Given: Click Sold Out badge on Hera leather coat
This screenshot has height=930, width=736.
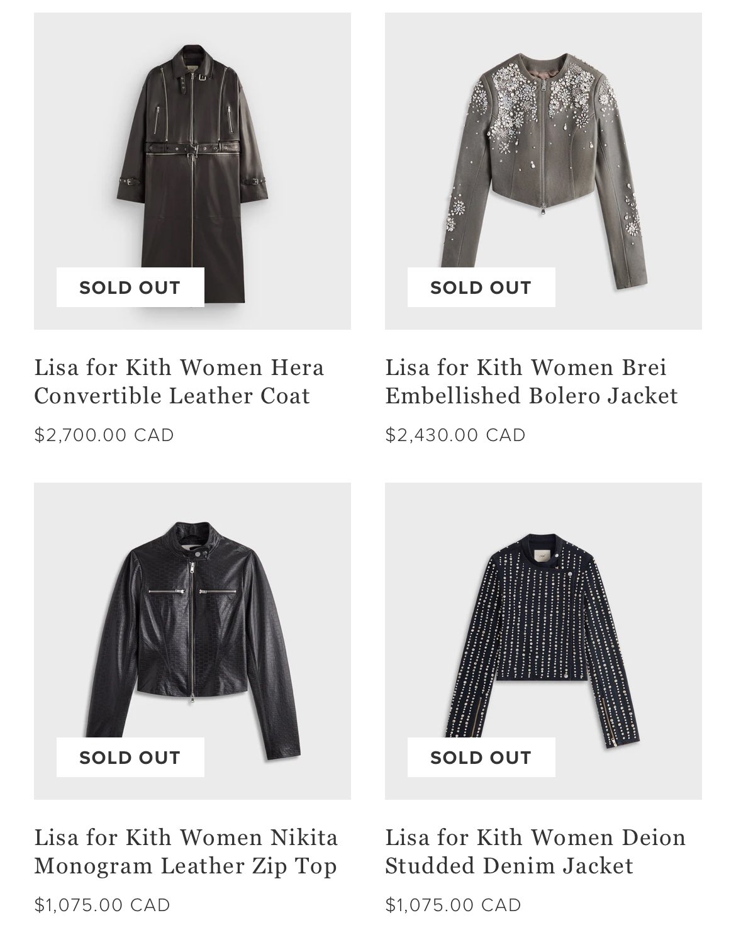Looking at the screenshot, I should click(x=130, y=288).
